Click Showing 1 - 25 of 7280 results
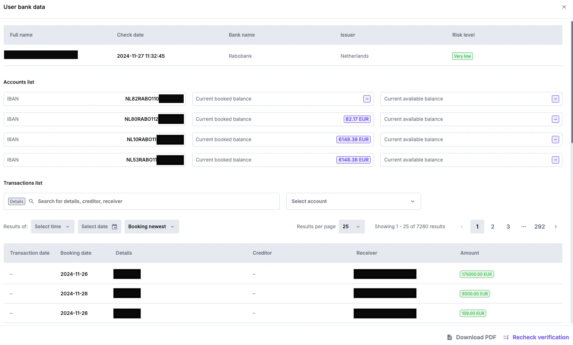This screenshot has width=573, height=345. [410, 227]
